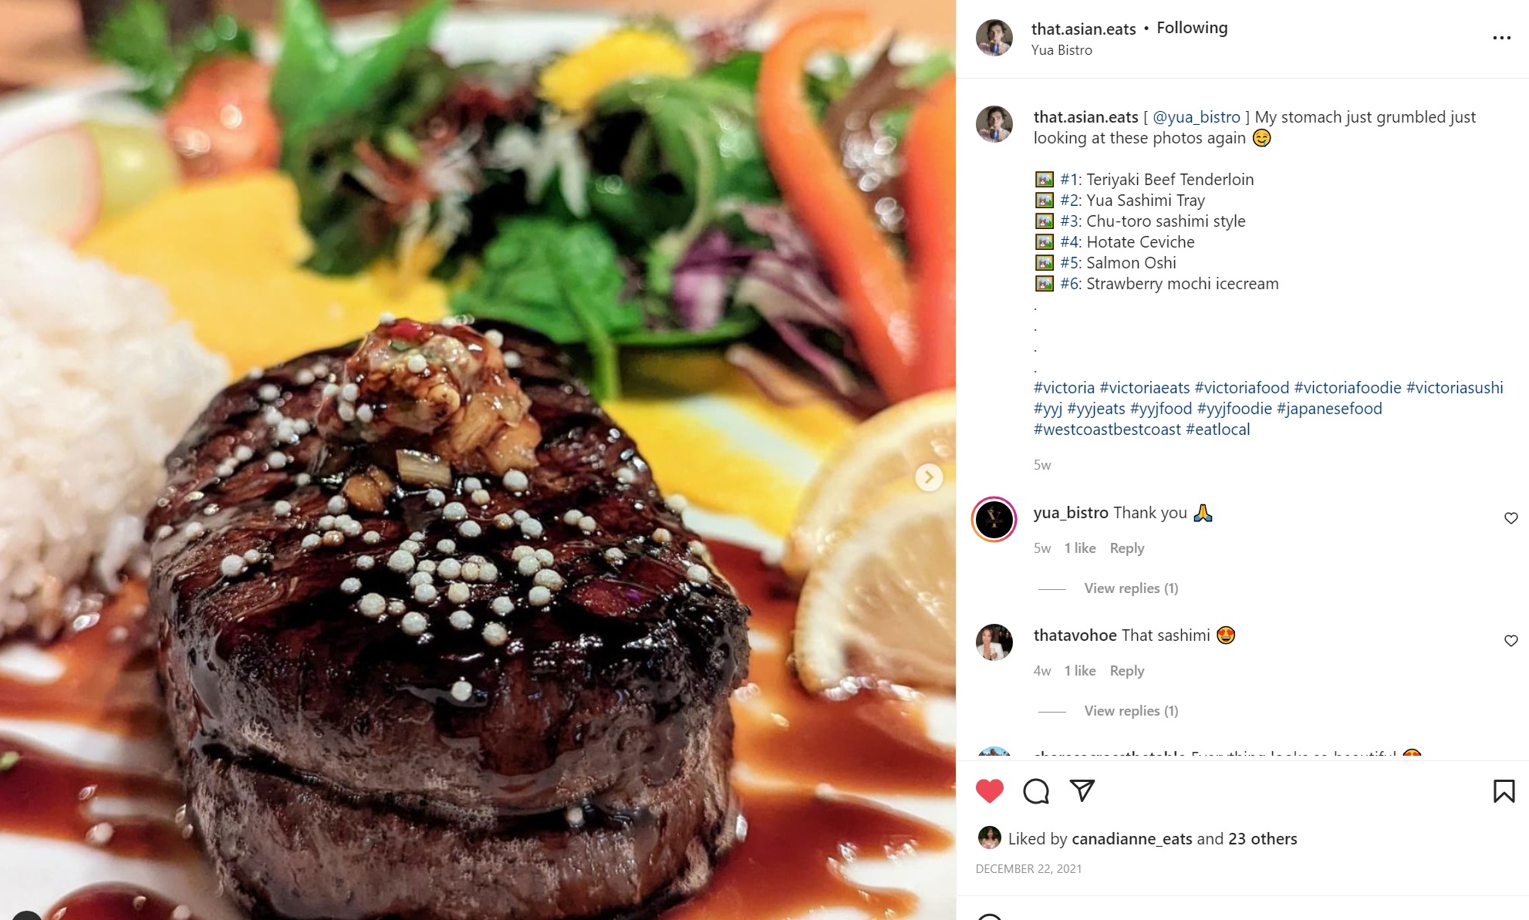Expand replies under yua_bistro comment
The width and height of the screenshot is (1529, 920).
tap(1131, 588)
